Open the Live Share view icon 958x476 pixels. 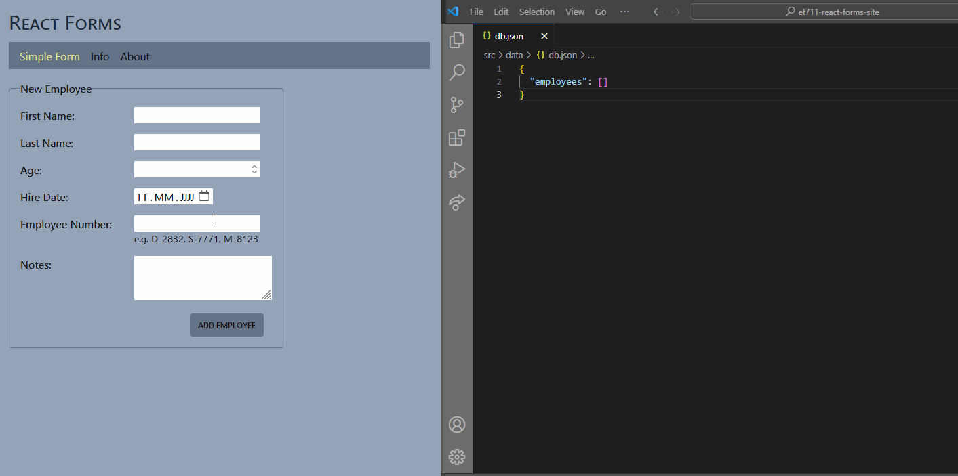coord(457,202)
